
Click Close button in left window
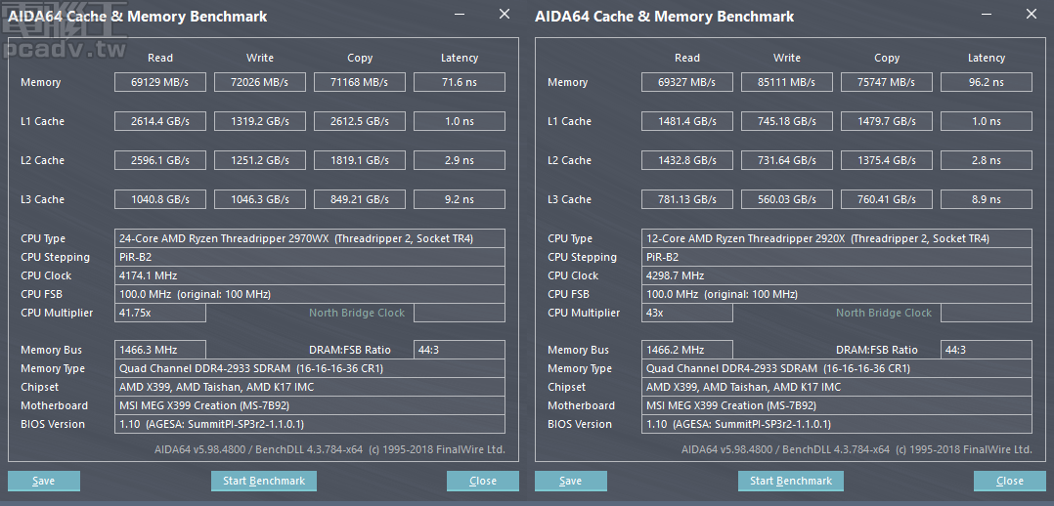tap(483, 481)
